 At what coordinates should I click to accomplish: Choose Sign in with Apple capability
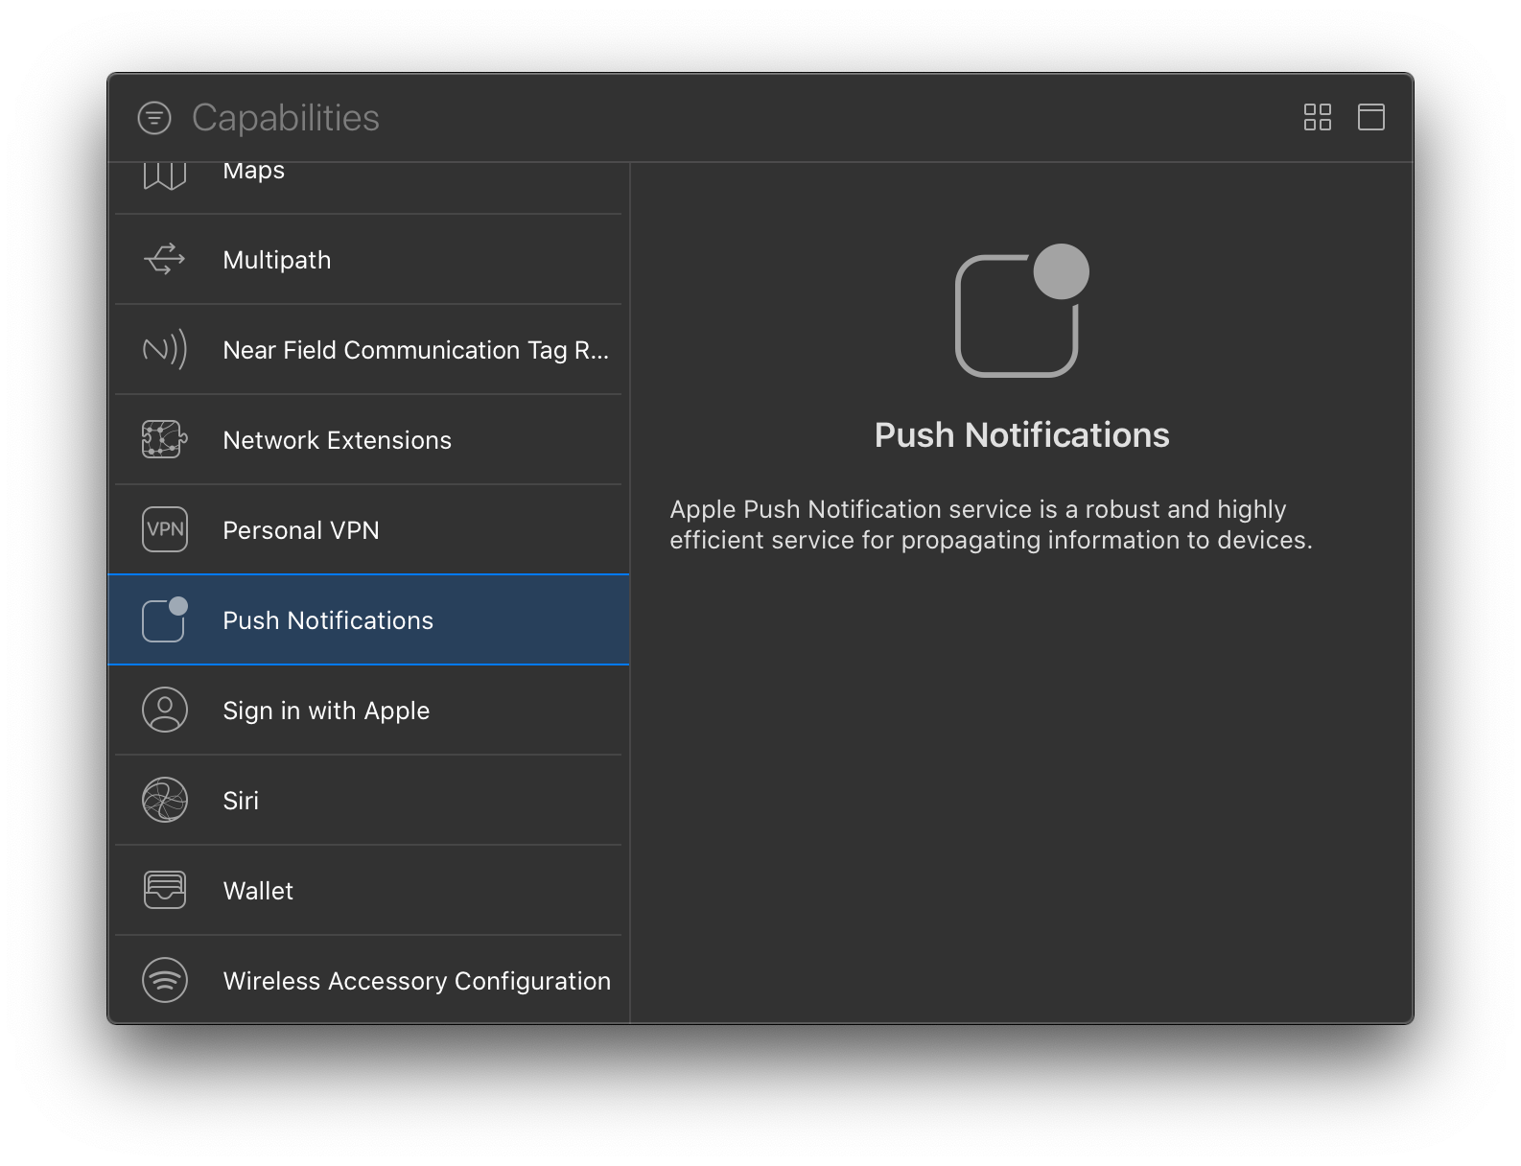click(x=368, y=711)
